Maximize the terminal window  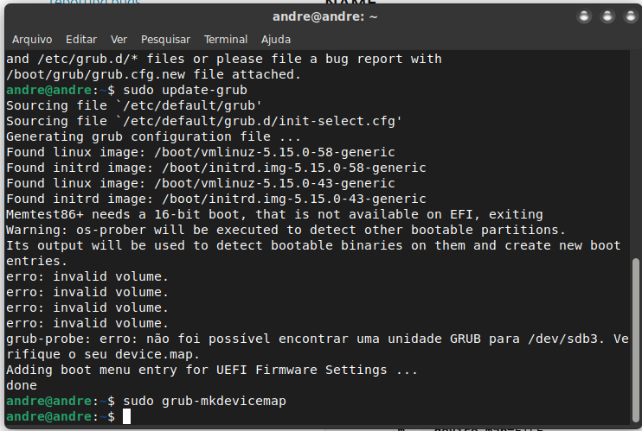(x=607, y=16)
